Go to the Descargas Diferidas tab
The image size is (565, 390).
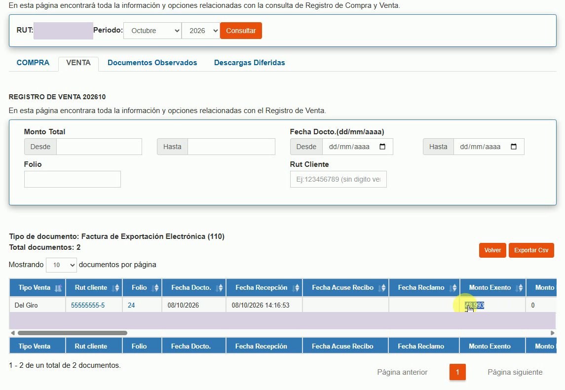(249, 63)
